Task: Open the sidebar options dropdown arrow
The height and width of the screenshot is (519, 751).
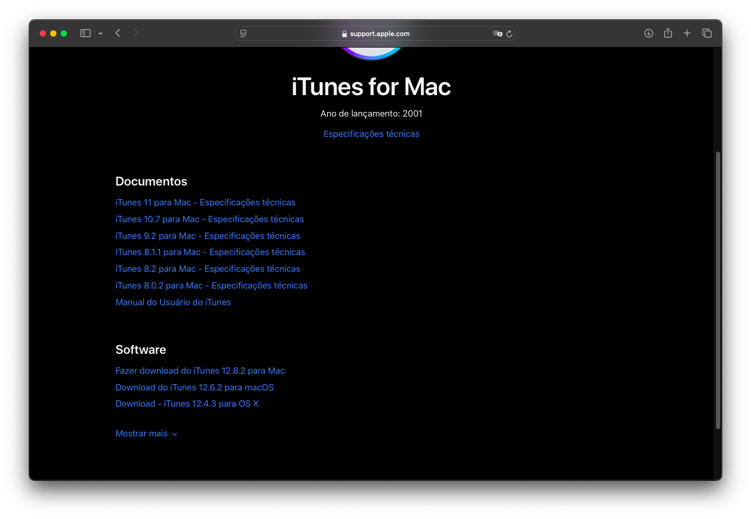Action: [x=100, y=33]
